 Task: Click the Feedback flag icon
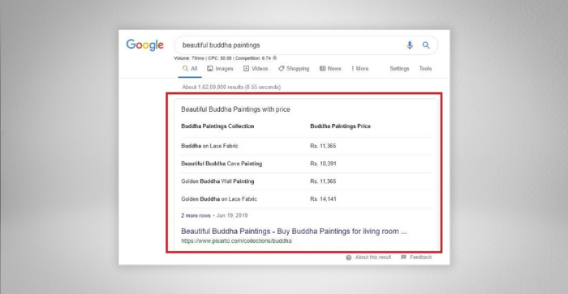coord(403,257)
